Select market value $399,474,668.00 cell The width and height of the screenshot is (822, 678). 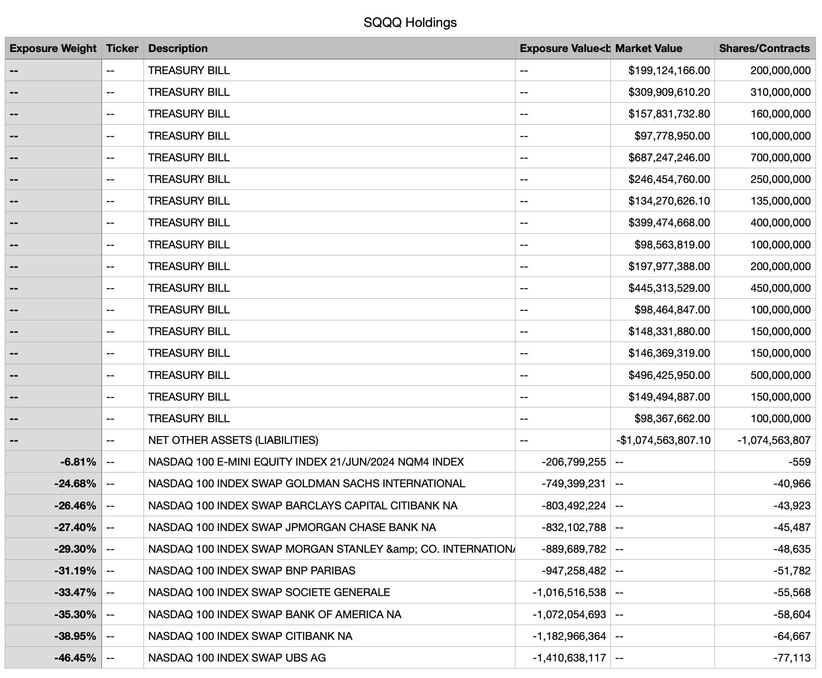pos(662,222)
